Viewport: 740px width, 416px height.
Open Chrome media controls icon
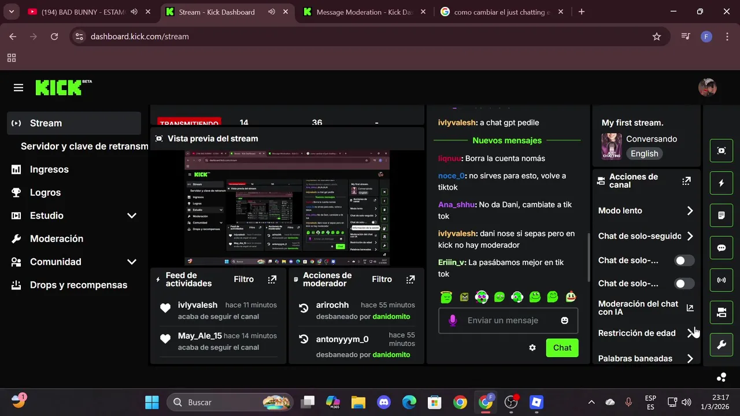(x=686, y=36)
